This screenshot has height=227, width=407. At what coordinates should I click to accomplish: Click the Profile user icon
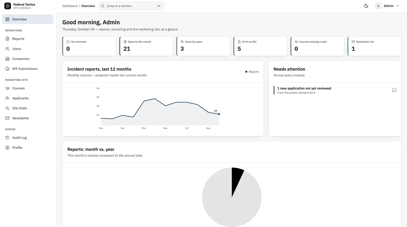[x=7, y=148]
